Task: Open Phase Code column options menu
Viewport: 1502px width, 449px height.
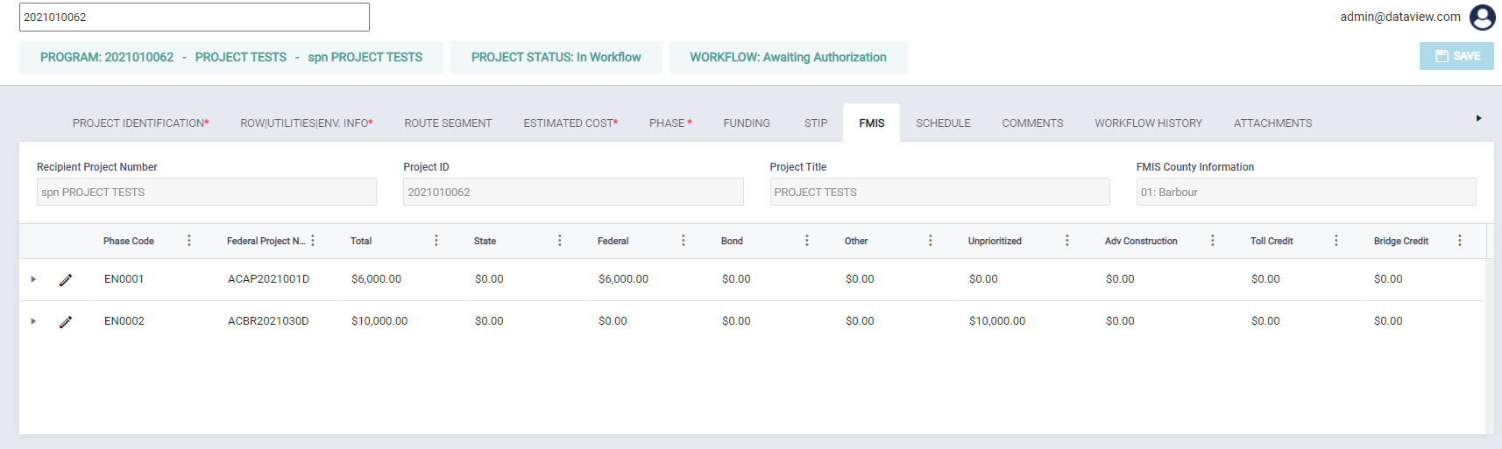Action: (x=189, y=241)
